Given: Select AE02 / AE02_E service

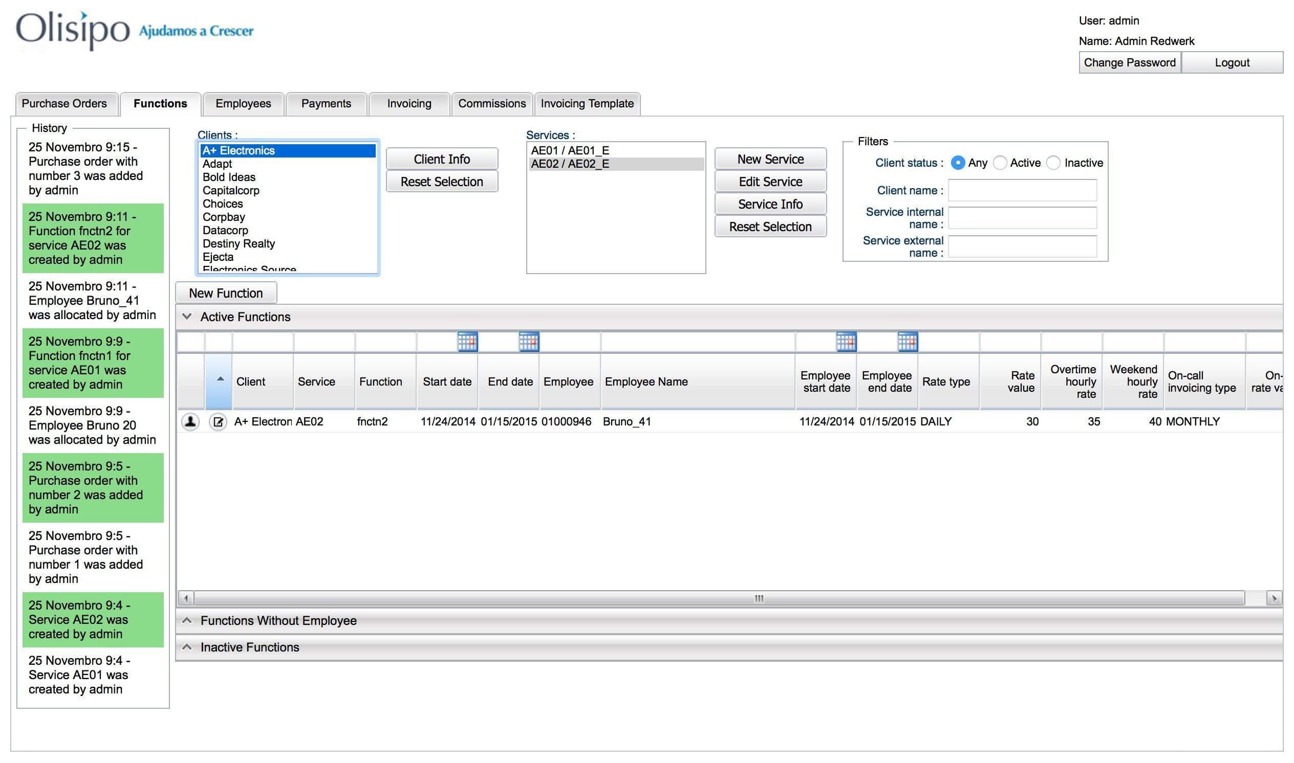Looking at the screenshot, I should [616, 164].
